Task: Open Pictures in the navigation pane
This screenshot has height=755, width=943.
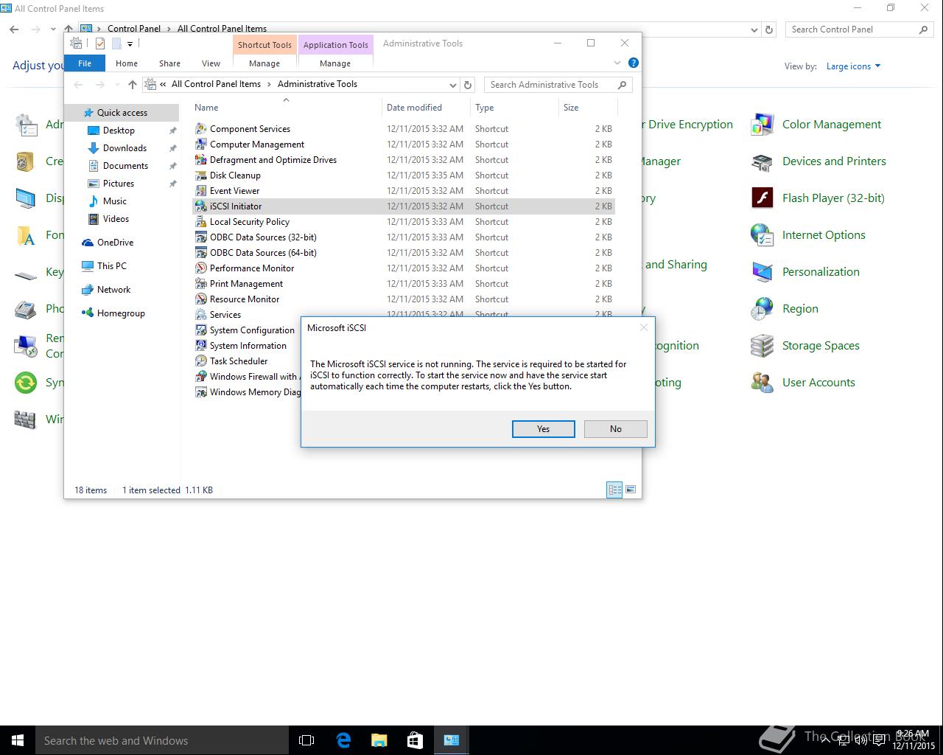Action: coord(119,184)
